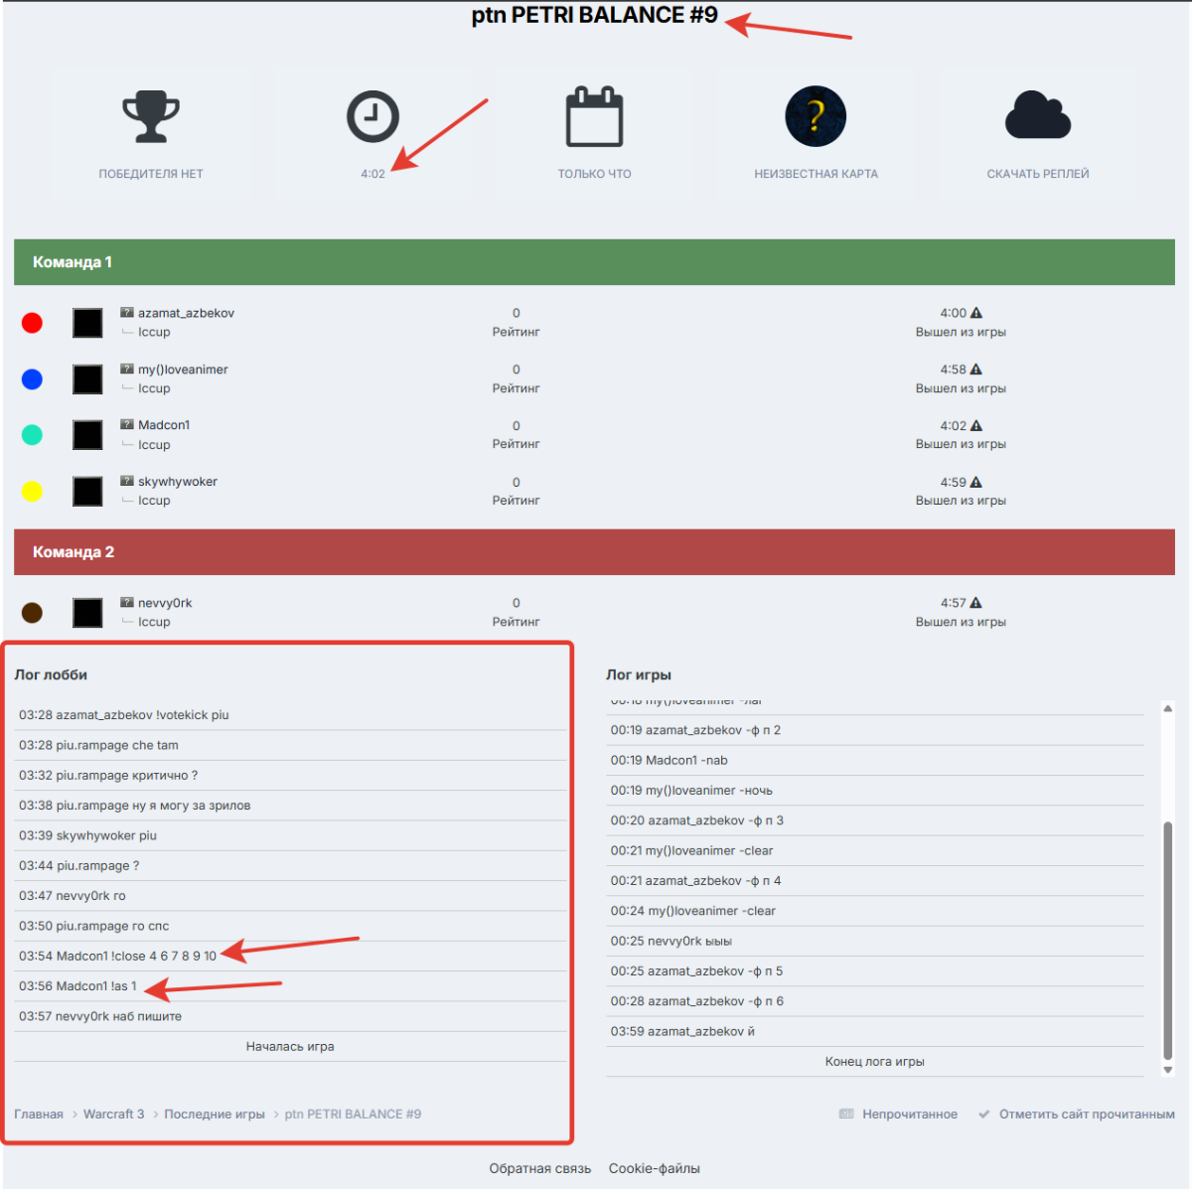Click the trophy winner icon
Screen dimensions: 1192x1189
151,117
